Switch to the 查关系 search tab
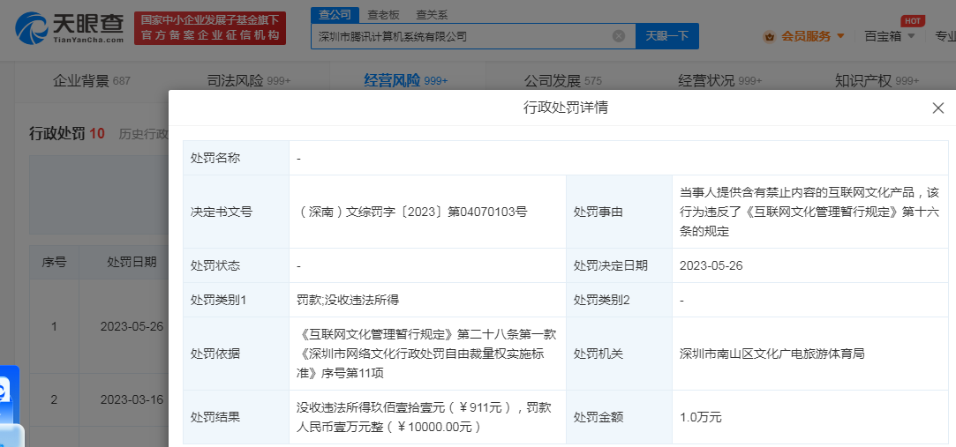 click(433, 15)
